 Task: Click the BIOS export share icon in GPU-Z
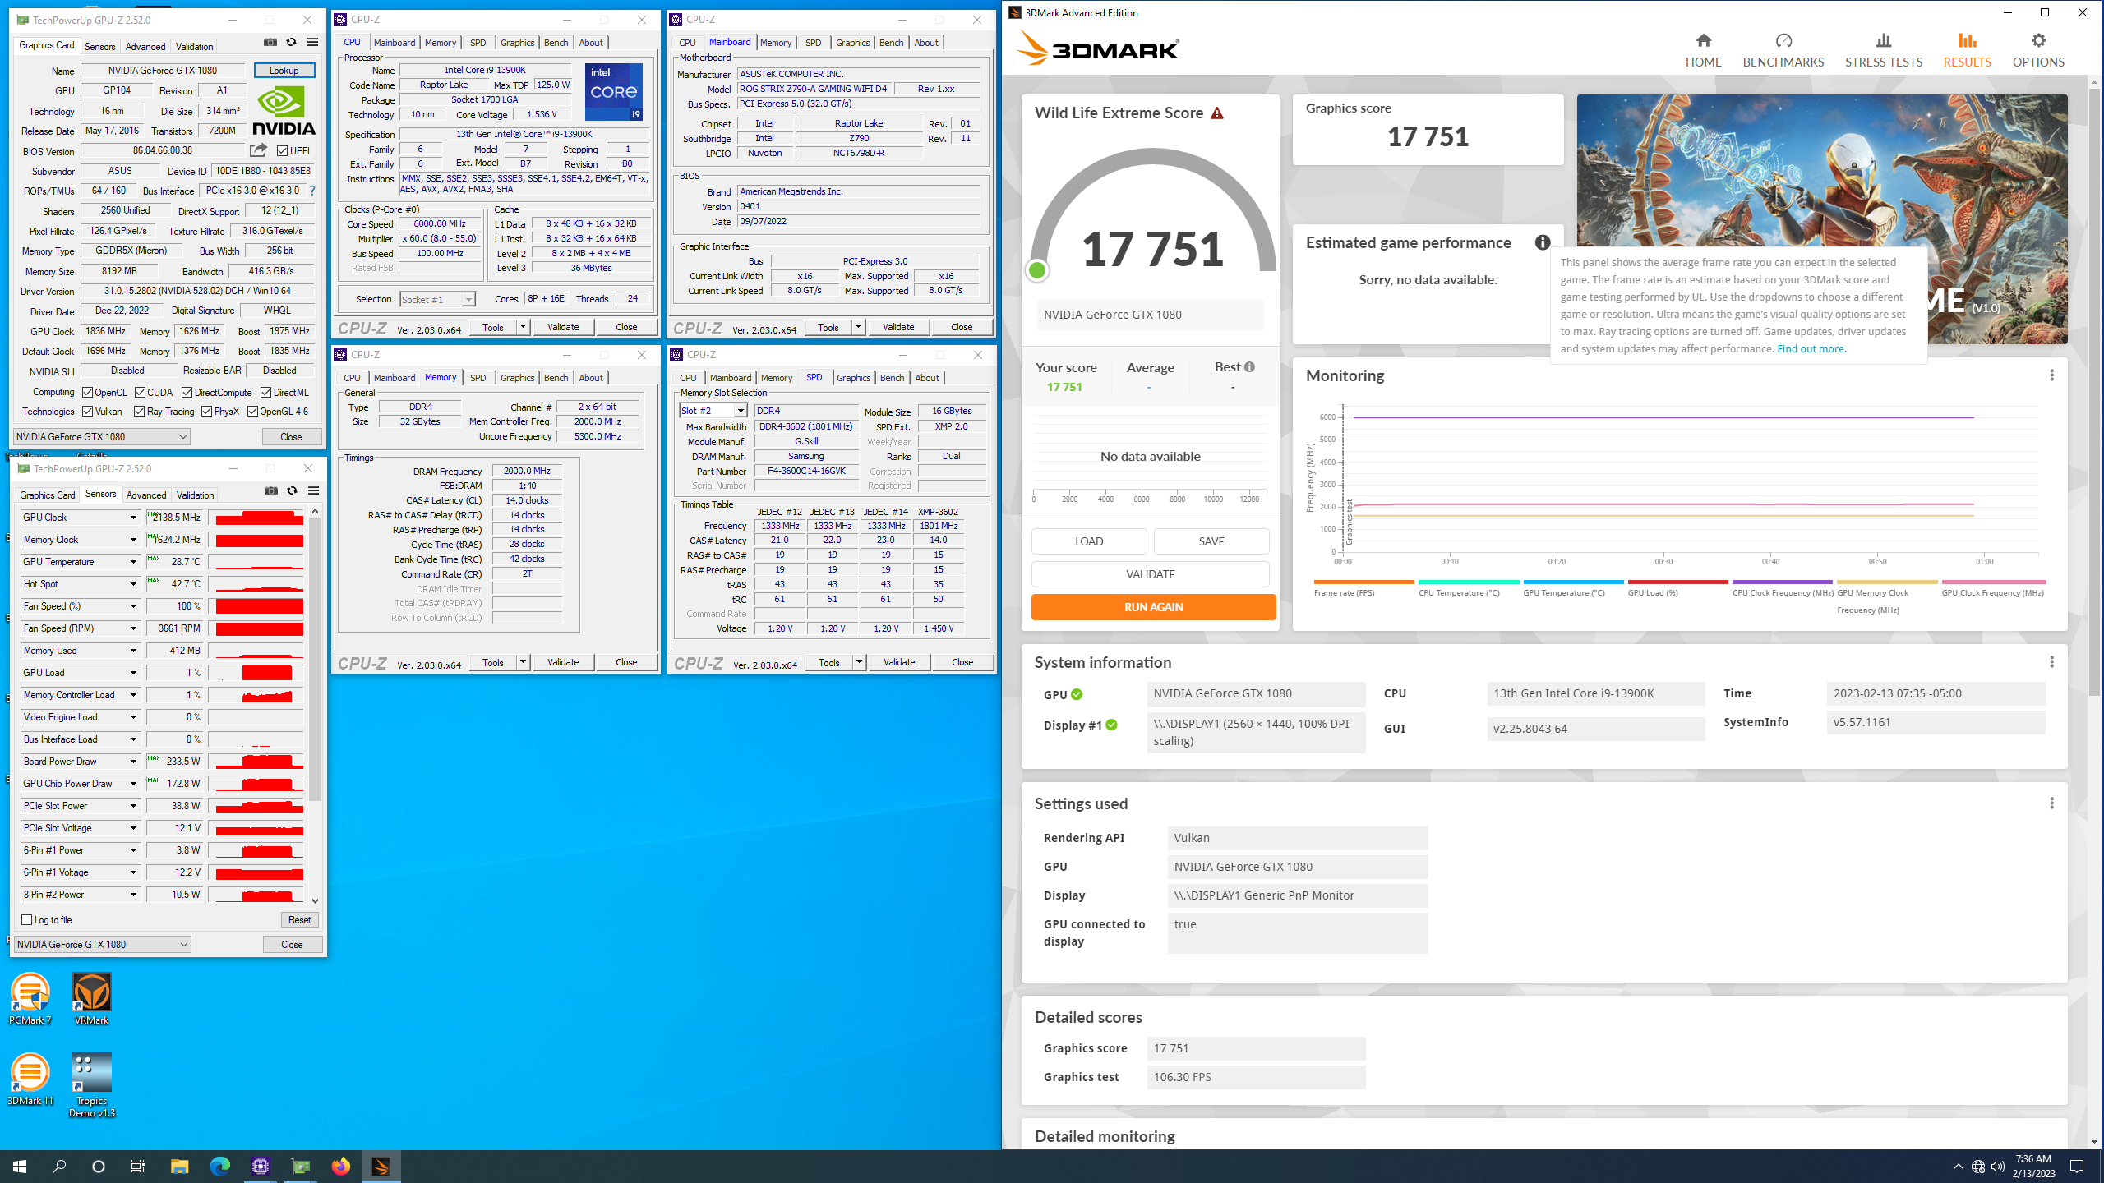(259, 150)
